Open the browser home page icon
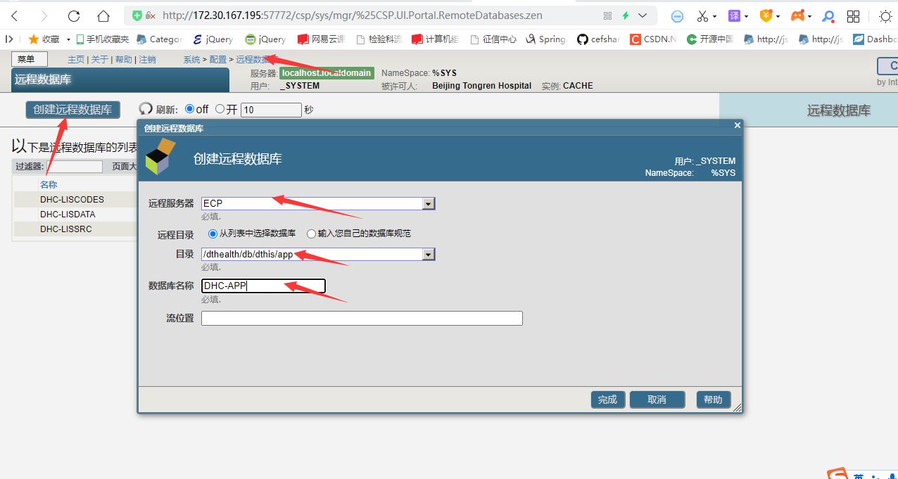Screen dimensions: 898x479 (x=103, y=15)
